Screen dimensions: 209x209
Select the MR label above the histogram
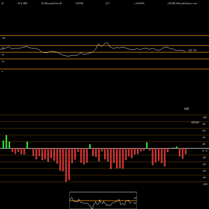tap(186, 109)
